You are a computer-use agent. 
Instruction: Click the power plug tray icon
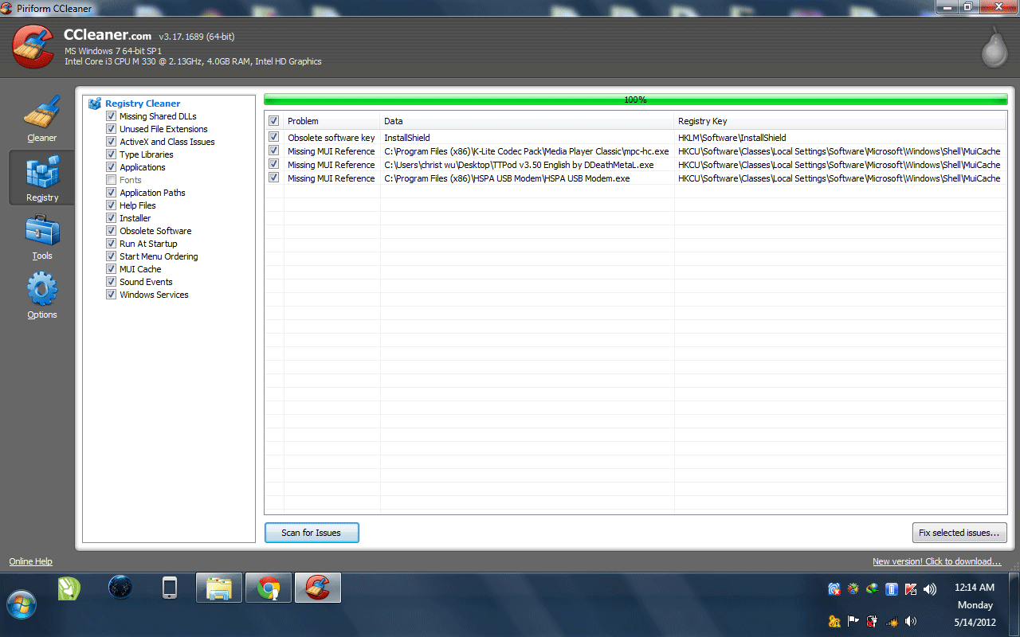click(873, 621)
